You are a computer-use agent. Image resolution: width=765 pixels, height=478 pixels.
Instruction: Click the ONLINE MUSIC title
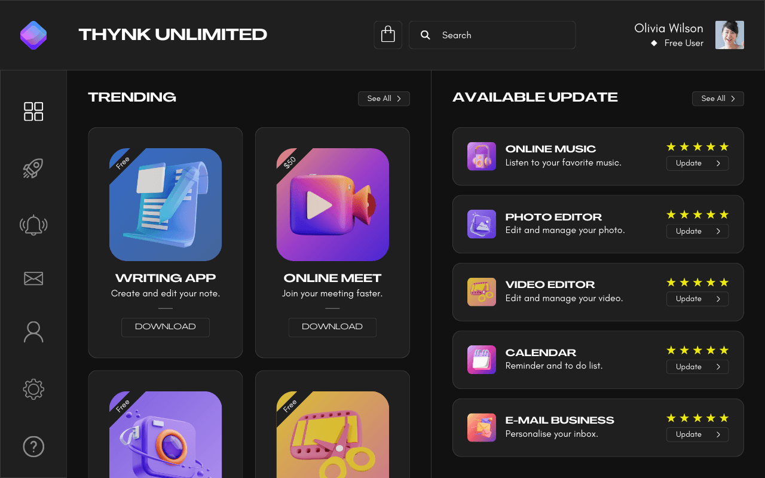click(550, 149)
